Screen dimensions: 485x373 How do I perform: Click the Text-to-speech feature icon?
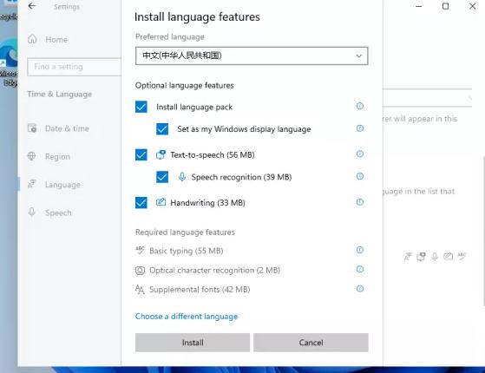[161, 154]
